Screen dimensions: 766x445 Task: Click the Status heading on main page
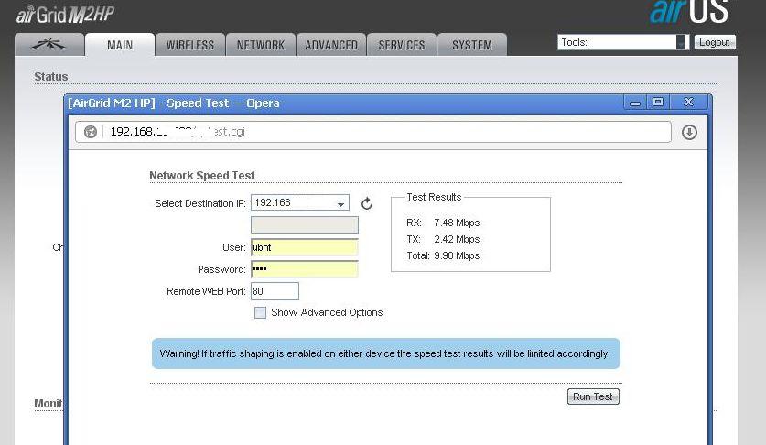[51, 77]
